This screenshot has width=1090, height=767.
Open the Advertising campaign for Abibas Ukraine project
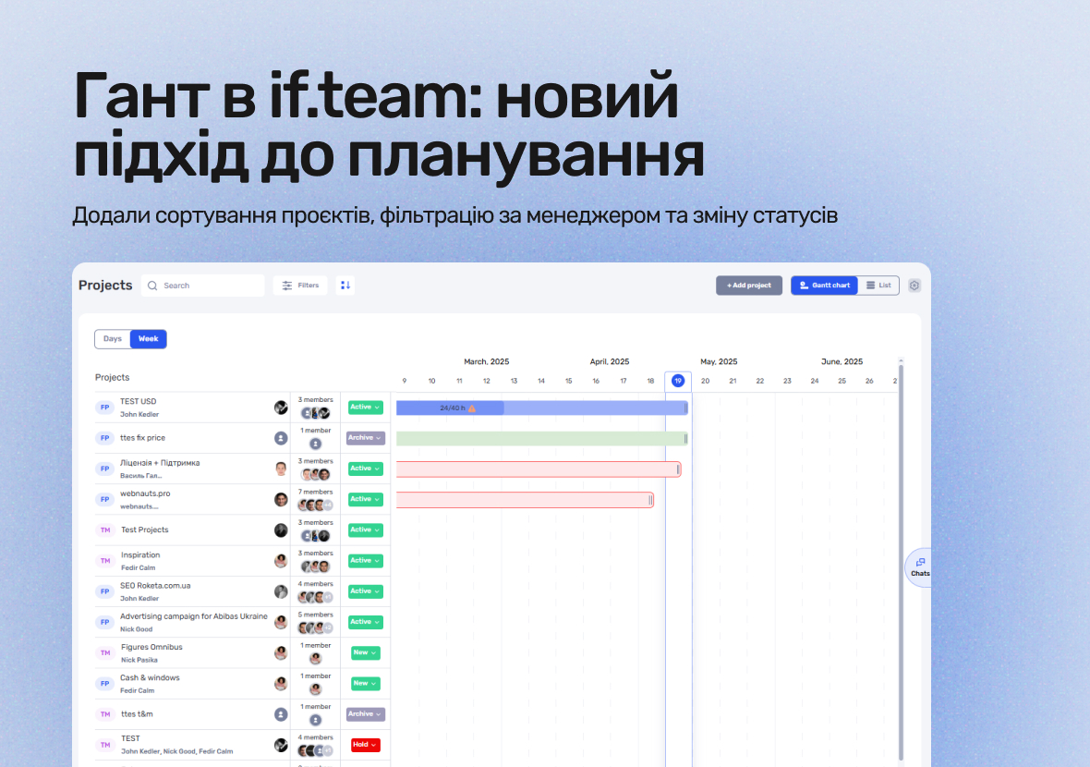(x=193, y=616)
